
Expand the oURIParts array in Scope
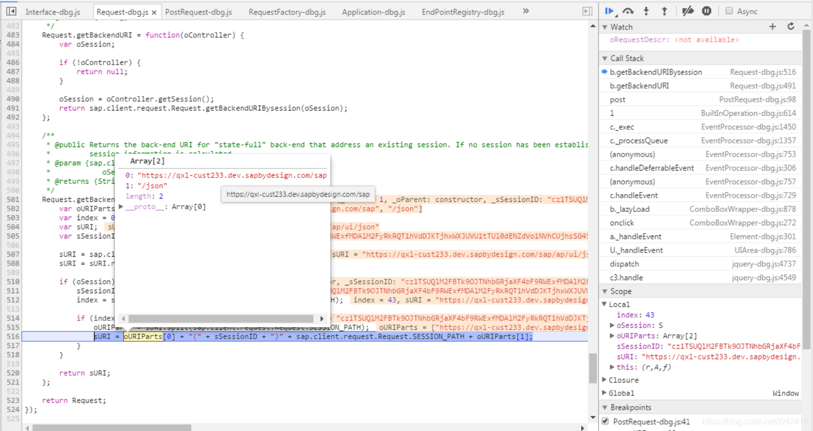coord(612,336)
